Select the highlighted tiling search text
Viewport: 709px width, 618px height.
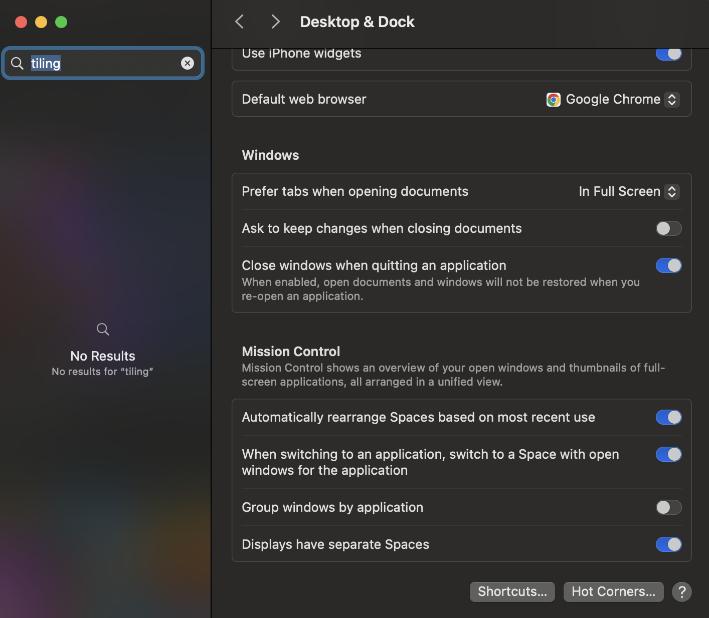tap(46, 63)
